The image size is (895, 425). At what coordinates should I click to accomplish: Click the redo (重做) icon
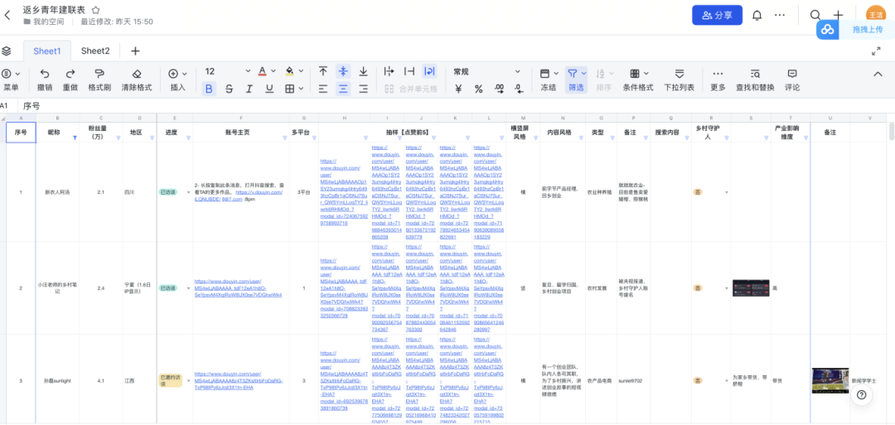(70, 74)
